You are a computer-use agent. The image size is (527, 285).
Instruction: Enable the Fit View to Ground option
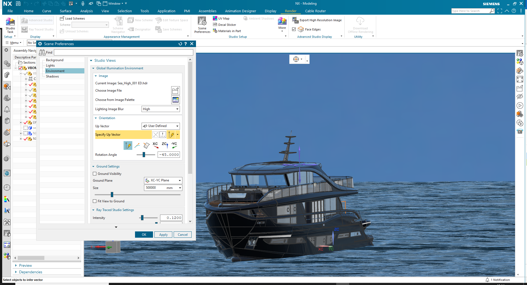click(94, 201)
